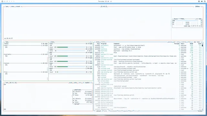Click the Pid column header
207x116 pixels.
click(x=98, y=44)
